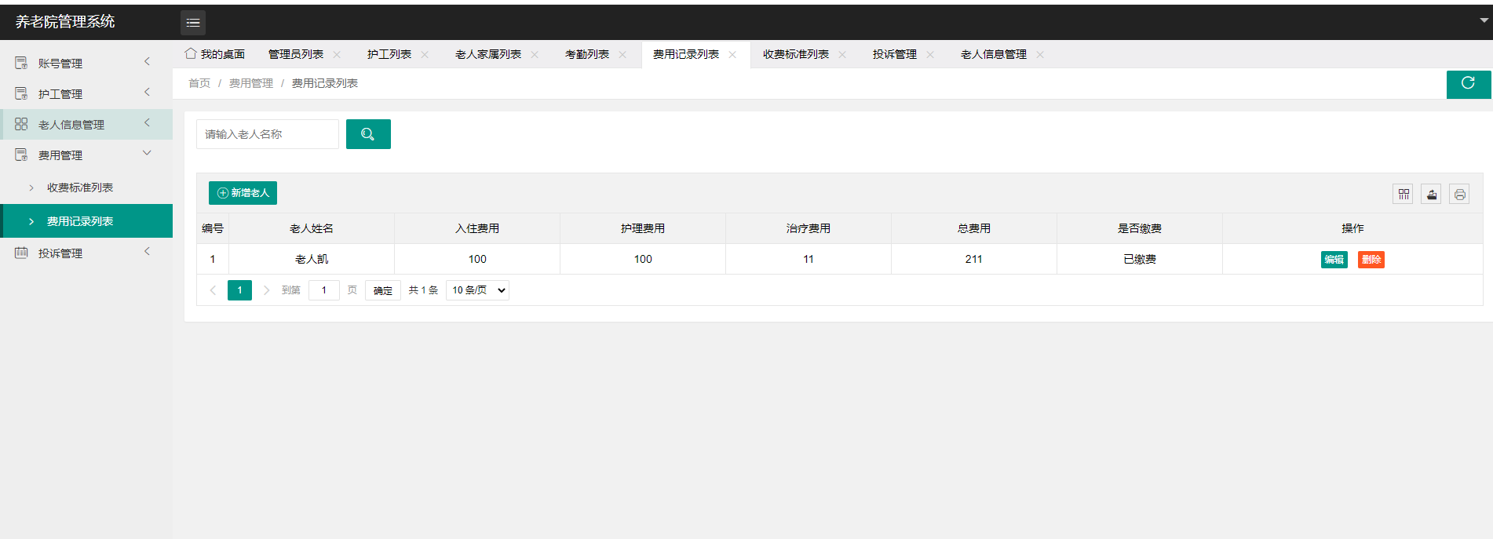
Task: Close the 收费标准列表 tab
Action: pyautogui.click(x=842, y=54)
